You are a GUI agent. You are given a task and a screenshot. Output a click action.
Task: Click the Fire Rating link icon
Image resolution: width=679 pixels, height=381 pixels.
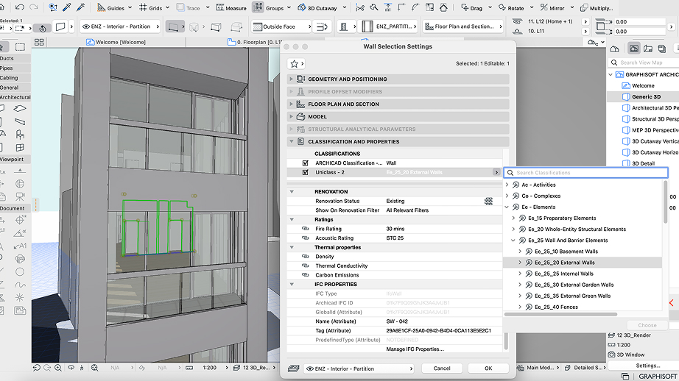[x=306, y=229]
